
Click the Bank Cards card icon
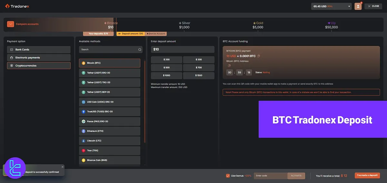click(x=12, y=50)
